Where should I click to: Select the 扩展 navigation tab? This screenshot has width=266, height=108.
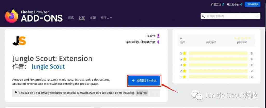82,17
